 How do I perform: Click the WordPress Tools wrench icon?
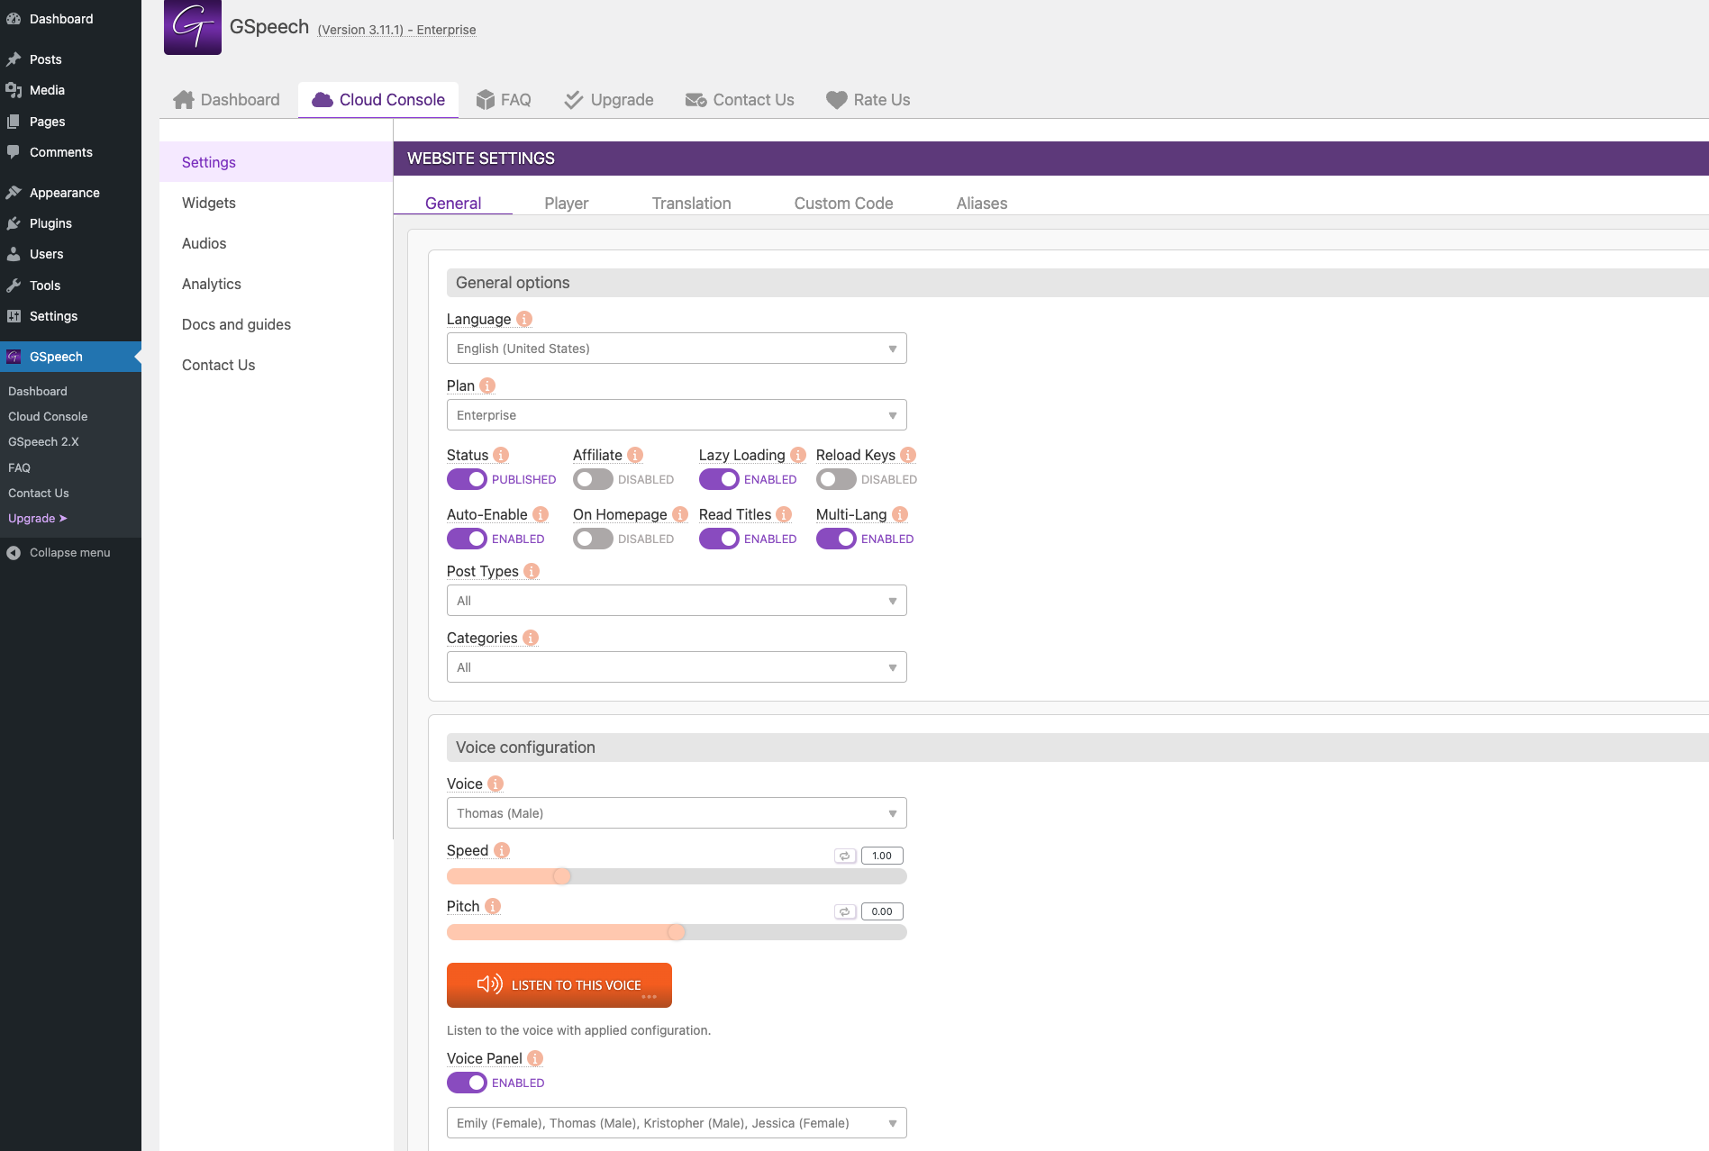click(x=14, y=285)
